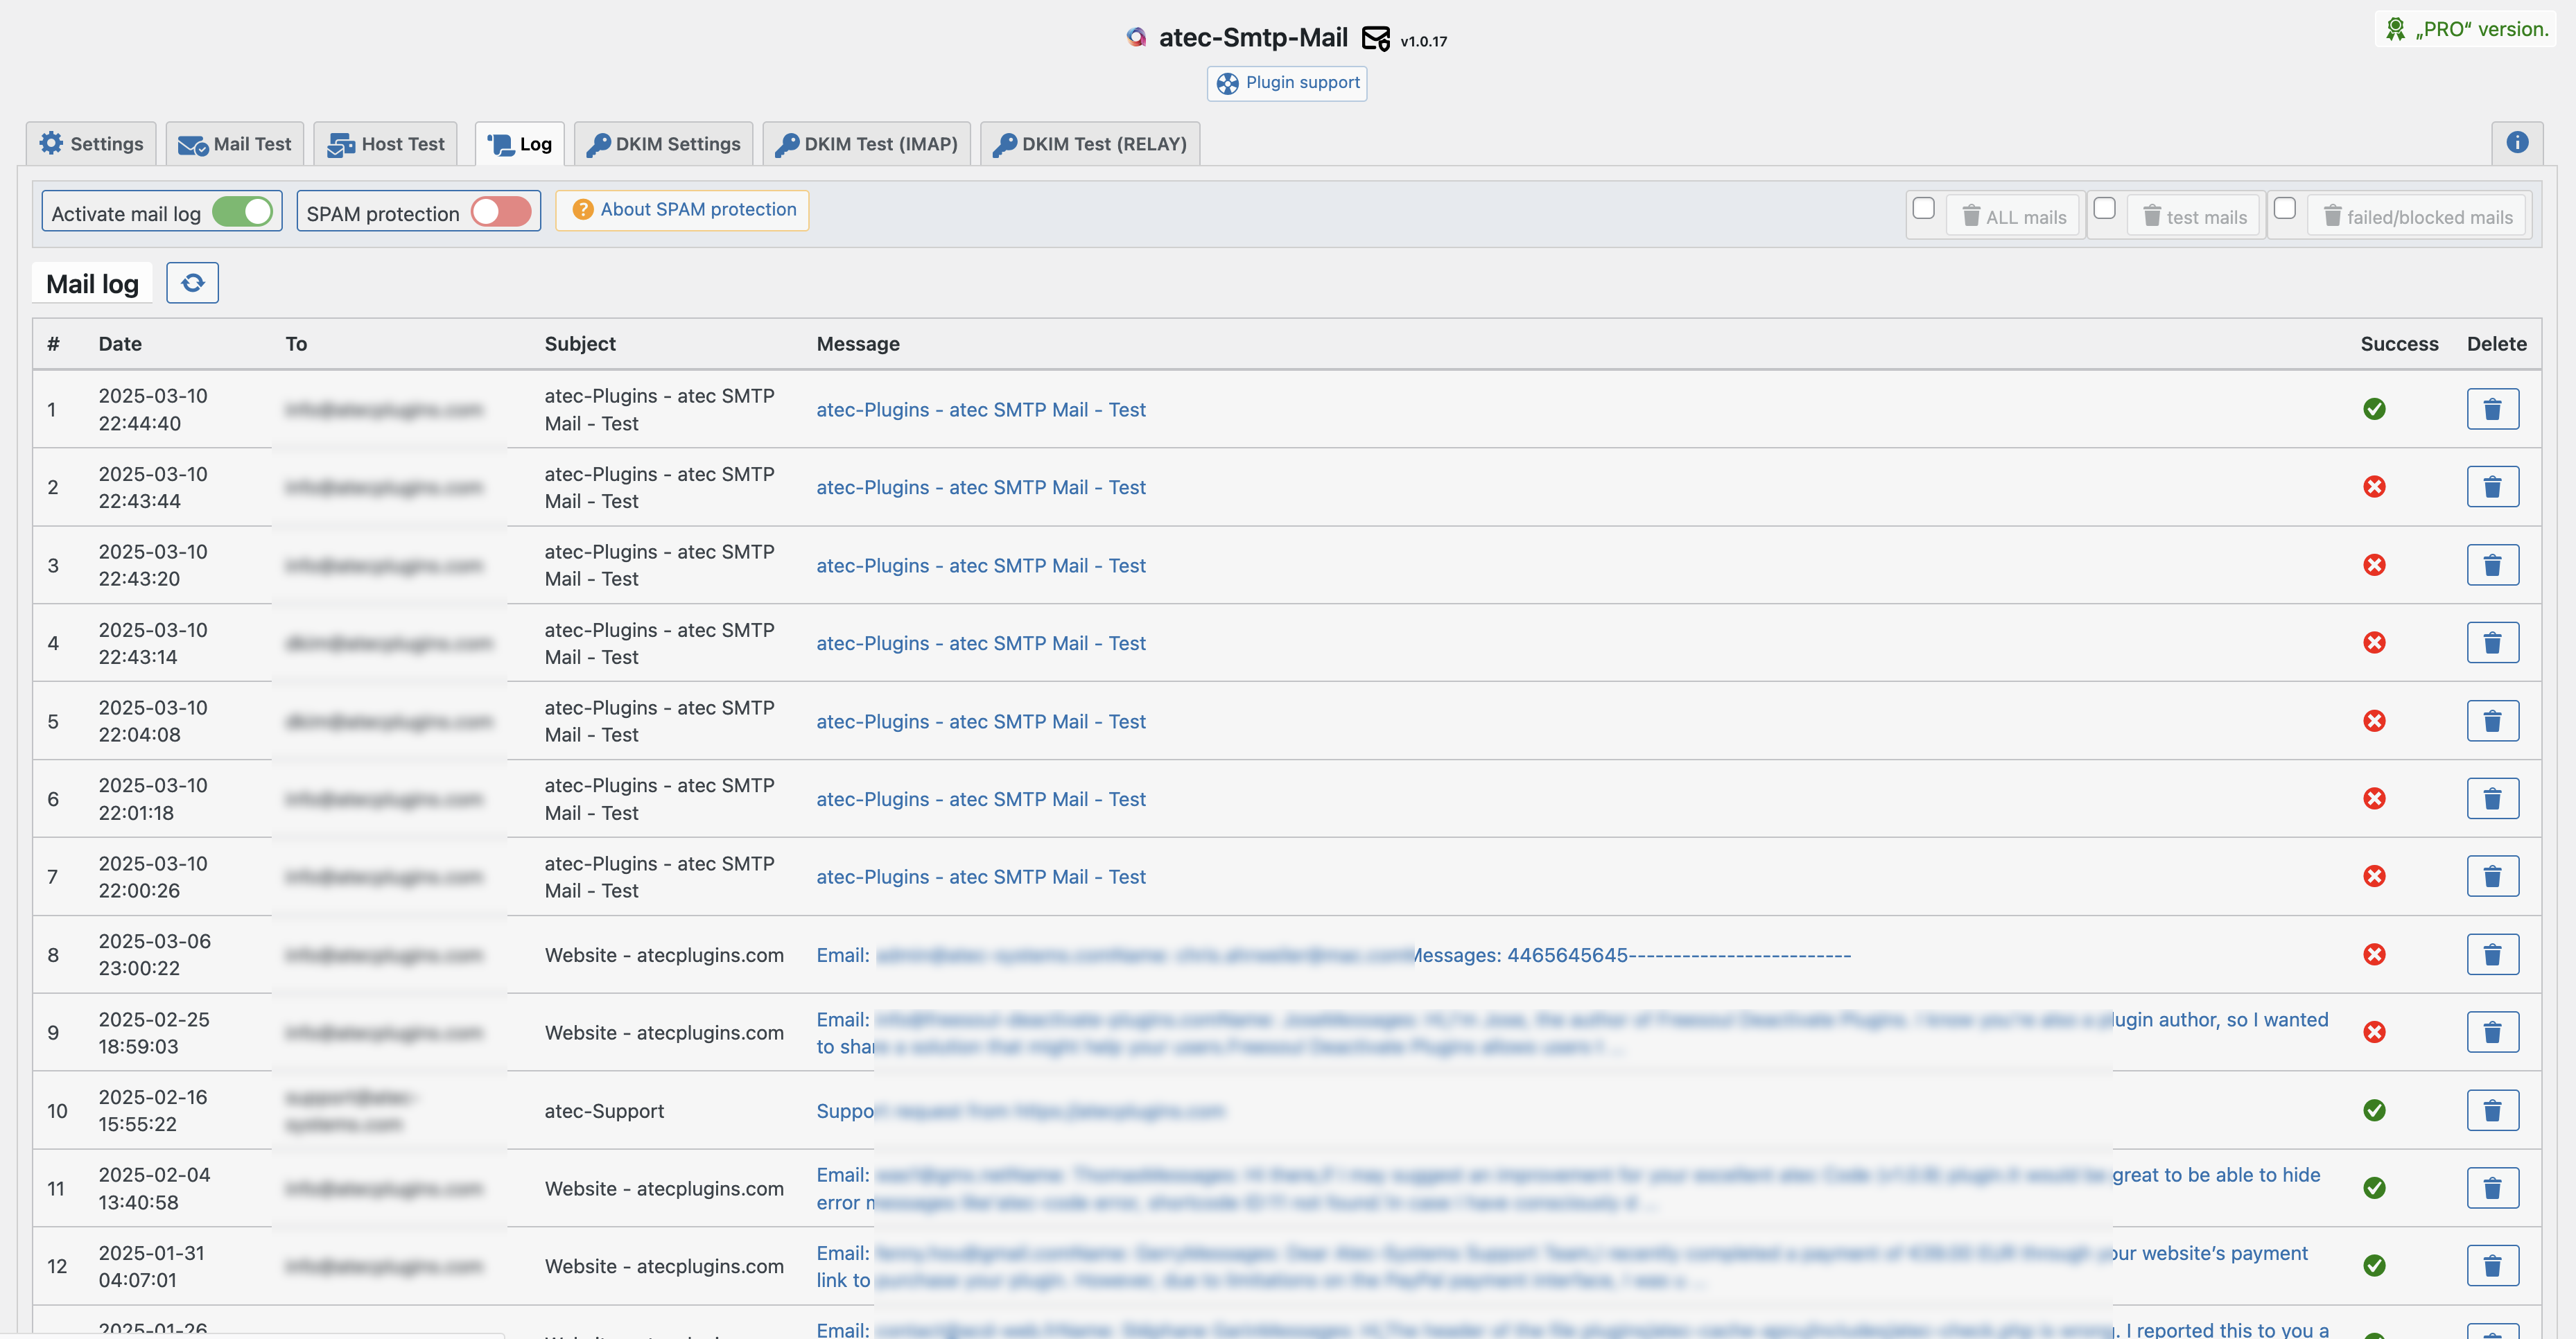
Task: Click the Subject column header
Action: (x=580, y=344)
